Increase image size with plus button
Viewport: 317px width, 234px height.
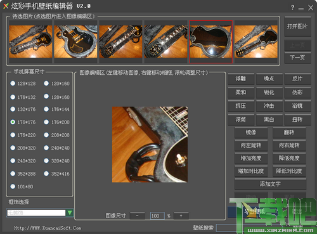click(x=181, y=216)
